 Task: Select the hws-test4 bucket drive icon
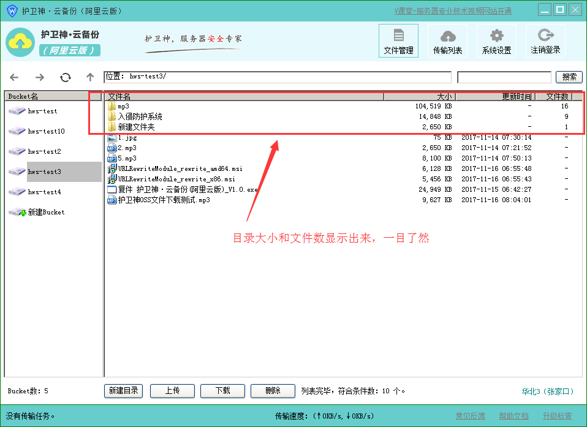tap(17, 192)
